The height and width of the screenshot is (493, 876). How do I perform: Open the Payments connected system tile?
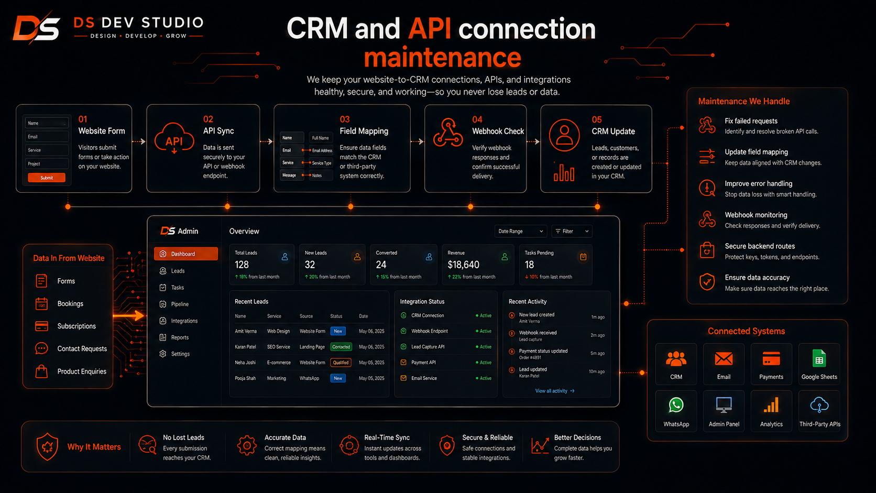click(x=771, y=364)
